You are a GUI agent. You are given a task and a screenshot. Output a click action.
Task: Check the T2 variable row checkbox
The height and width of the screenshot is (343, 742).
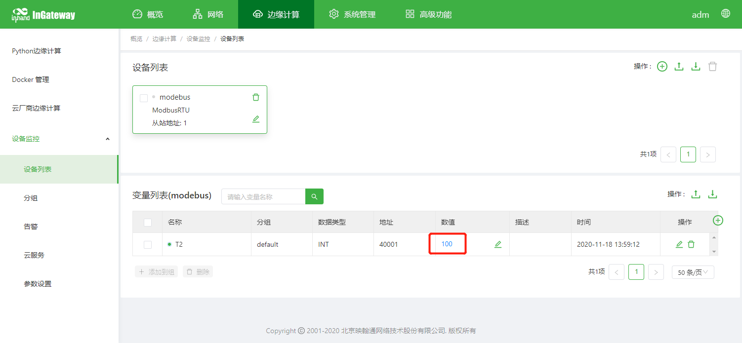click(x=148, y=245)
